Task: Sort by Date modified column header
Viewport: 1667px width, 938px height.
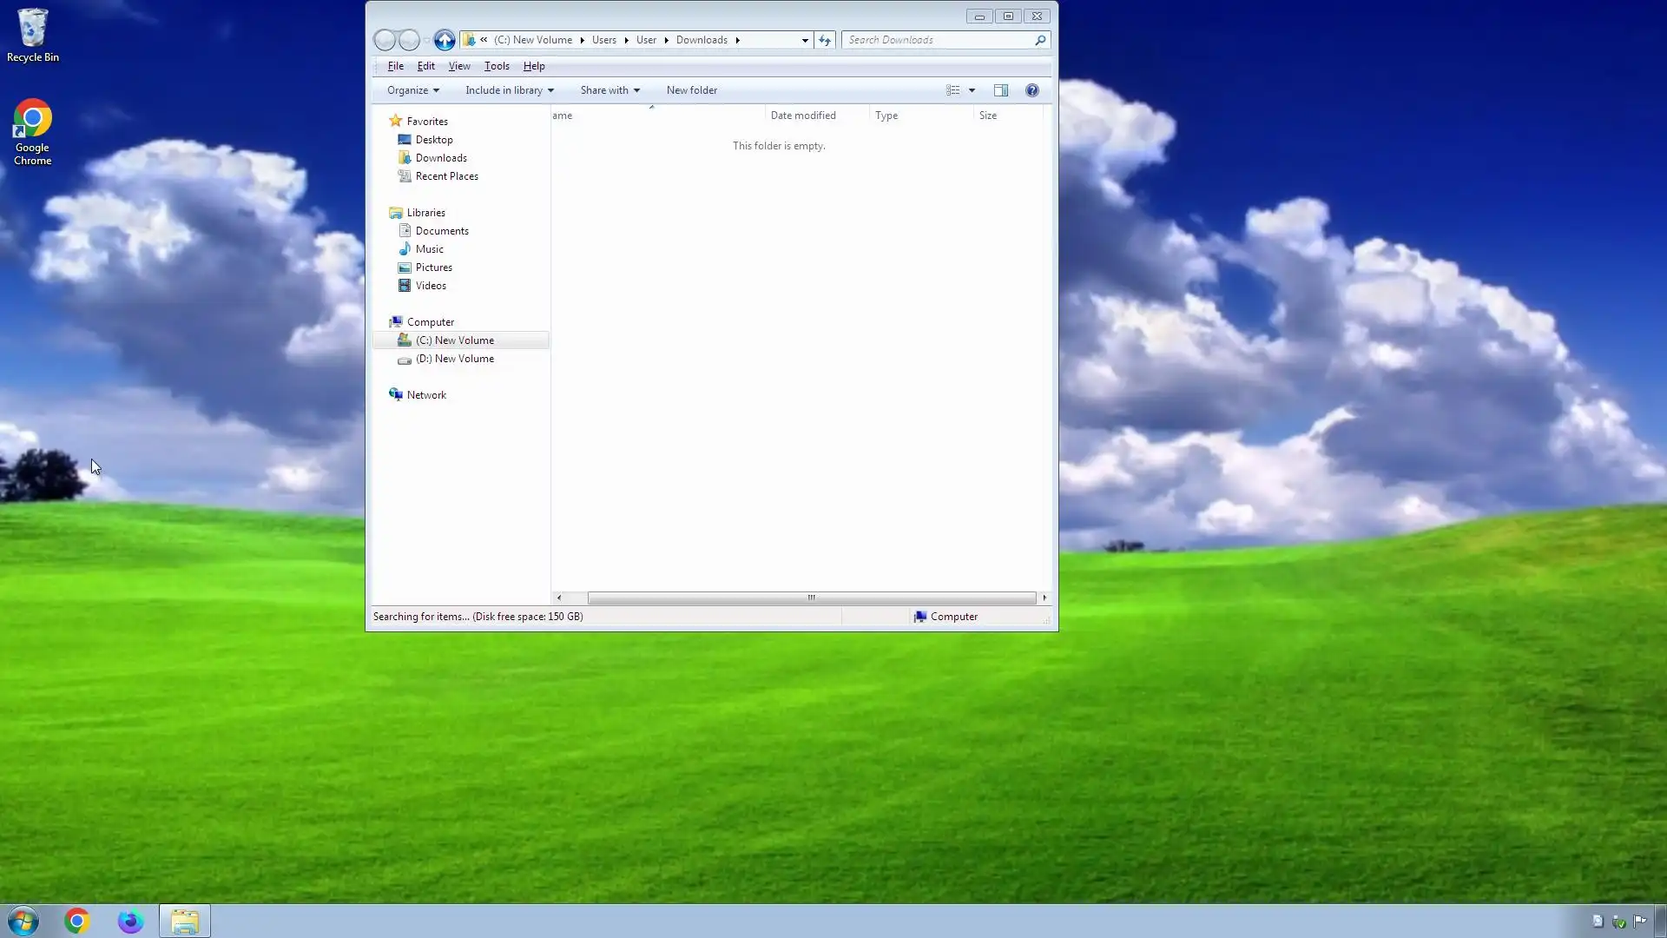Action: click(x=803, y=116)
